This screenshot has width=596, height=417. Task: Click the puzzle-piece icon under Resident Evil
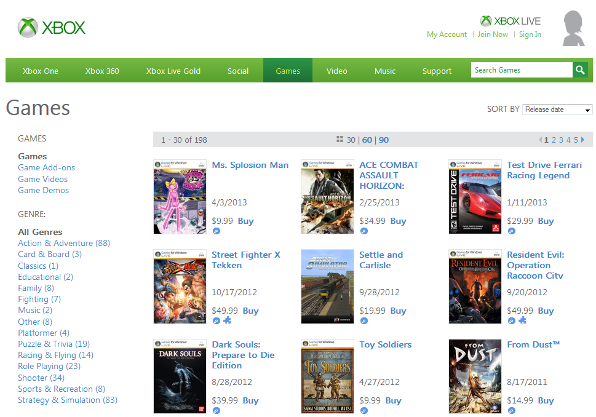pyautogui.click(x=523, y=320)
